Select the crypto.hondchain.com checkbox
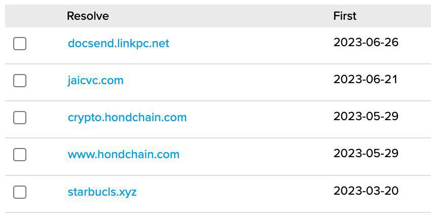This screenshot has width=431, height=218. point(20,118)
